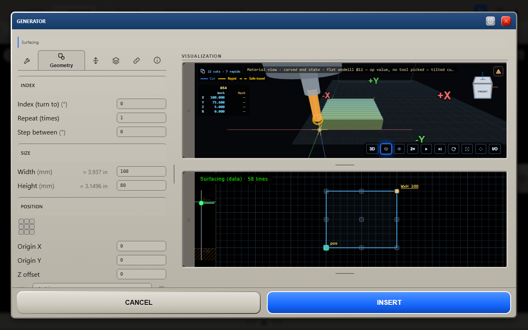Open the info circle tab
The image size is (528, 330).
tap(157, 60)
